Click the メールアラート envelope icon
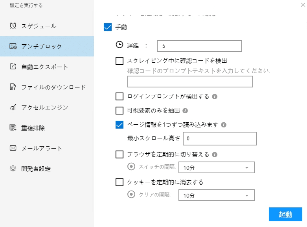 (13, 148)
